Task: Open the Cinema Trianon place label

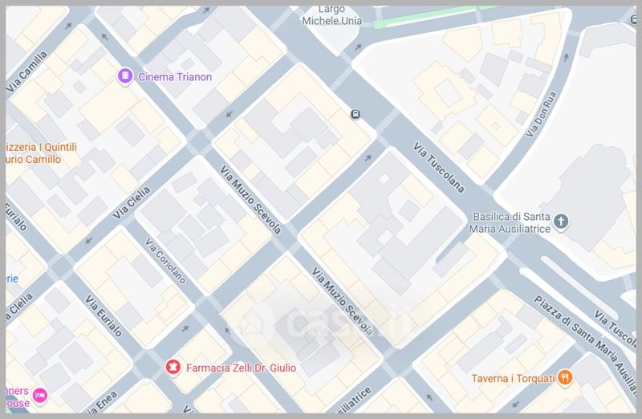Action: [175, 77]
